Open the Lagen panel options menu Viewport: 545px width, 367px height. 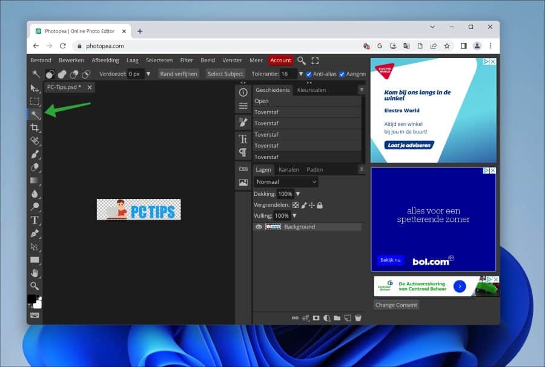point(362,169)
